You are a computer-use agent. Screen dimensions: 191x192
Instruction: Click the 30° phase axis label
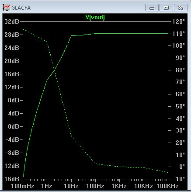pos(181,130)
